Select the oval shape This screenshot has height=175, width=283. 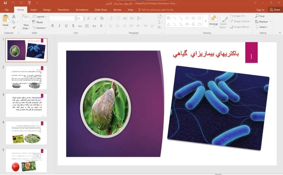coord(193,18)
